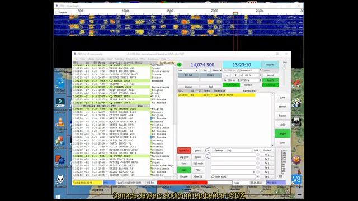Click the Wide Graph window title icon

click(57, 6)
